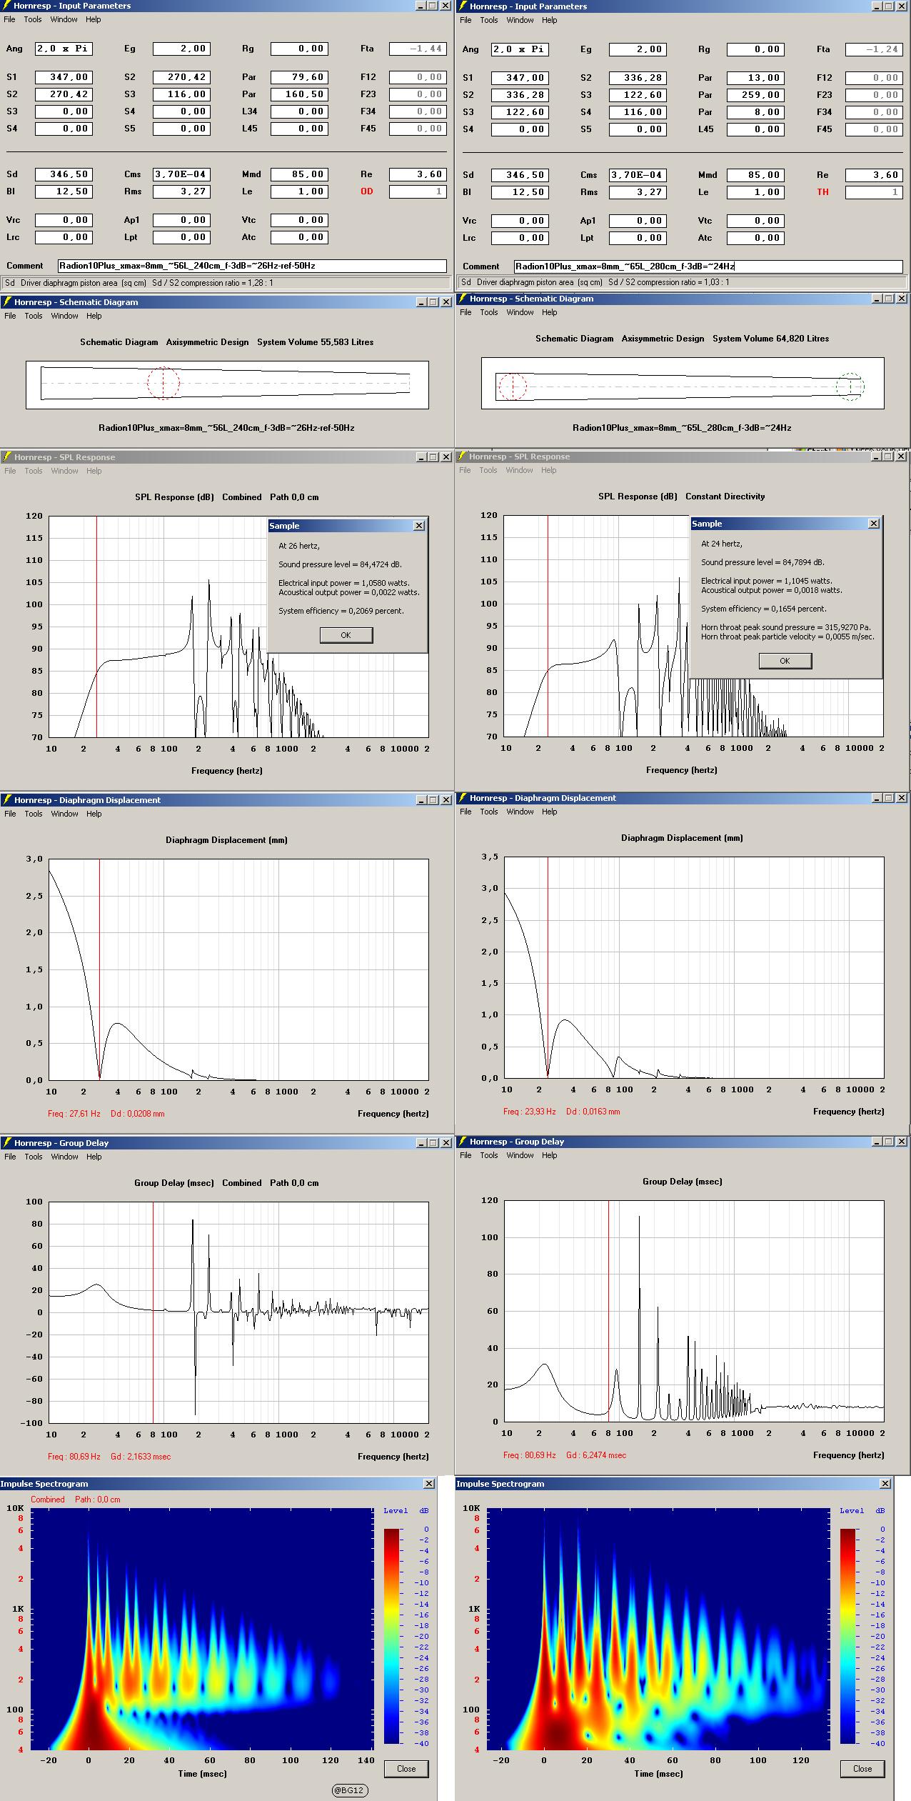Click Vrc field in left Input Parameters
911x1801 pixels.
point(64,220)
